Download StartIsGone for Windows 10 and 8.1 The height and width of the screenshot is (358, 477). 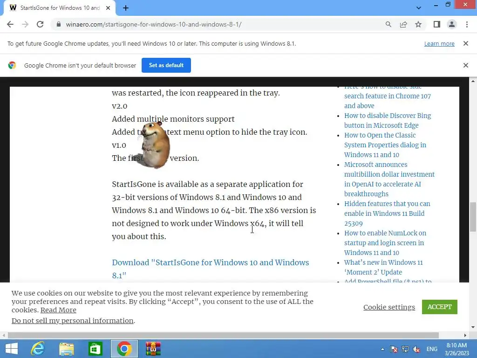click(x=210, y=269)
